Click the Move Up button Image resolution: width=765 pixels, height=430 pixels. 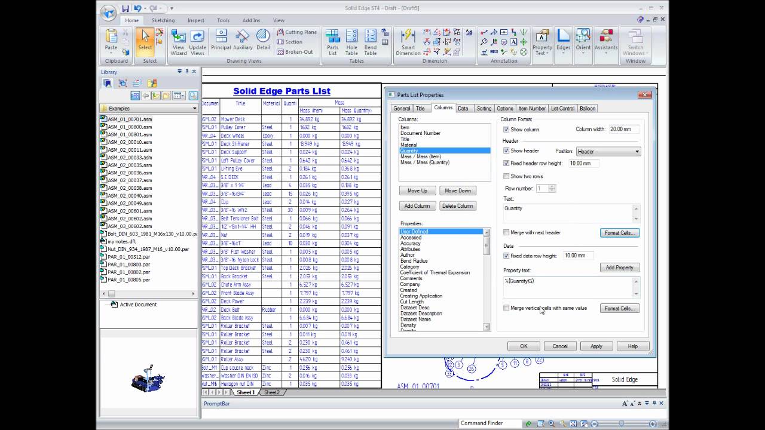click(417, 191)
